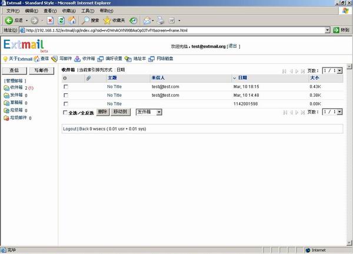Tick the checkbox for the 14:48 message
This screenshot has width=353, height=254.
coord(66,95)
